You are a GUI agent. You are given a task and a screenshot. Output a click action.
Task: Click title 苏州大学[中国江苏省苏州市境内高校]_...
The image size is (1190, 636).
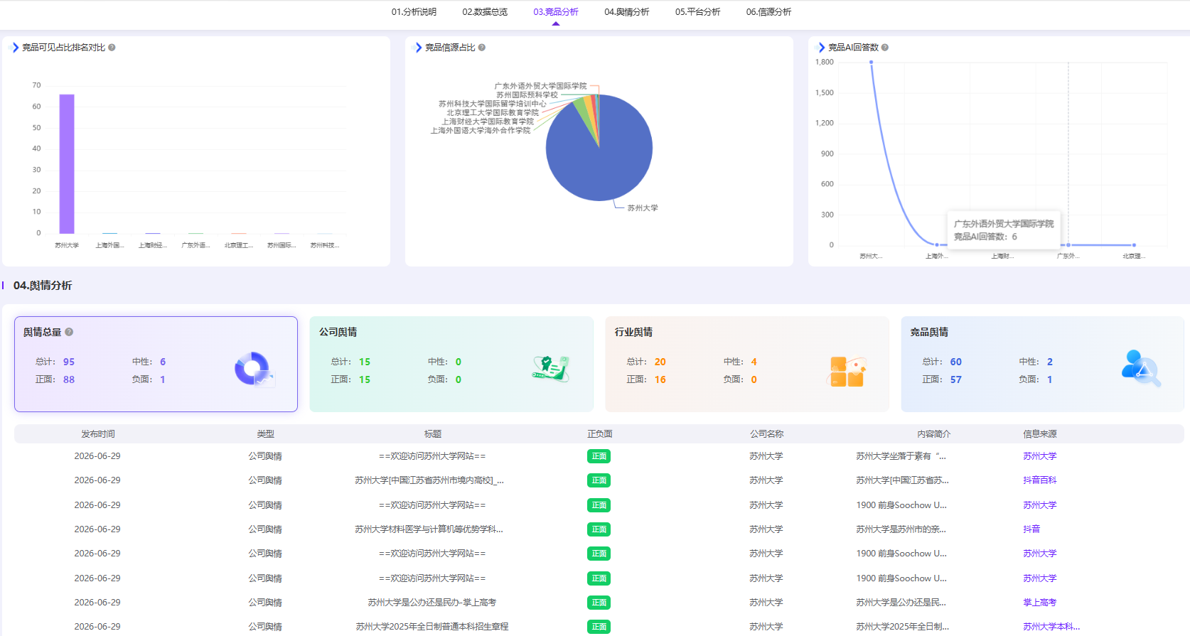click(x=429, y=480)
